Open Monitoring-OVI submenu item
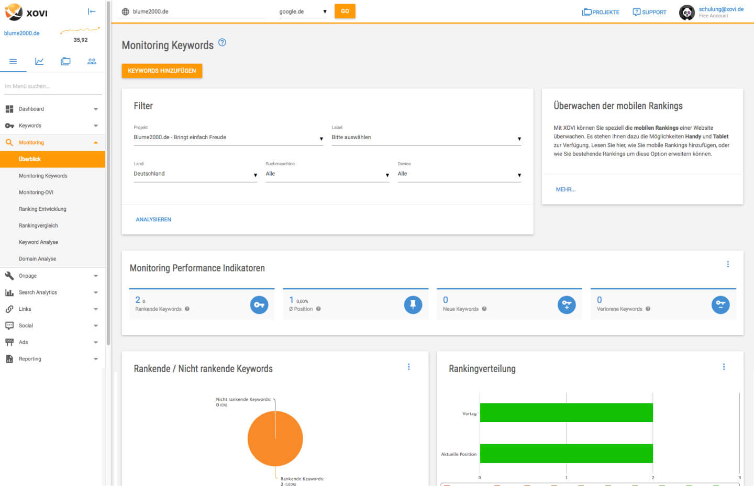The image size is (754, 486). coord(36,193)
